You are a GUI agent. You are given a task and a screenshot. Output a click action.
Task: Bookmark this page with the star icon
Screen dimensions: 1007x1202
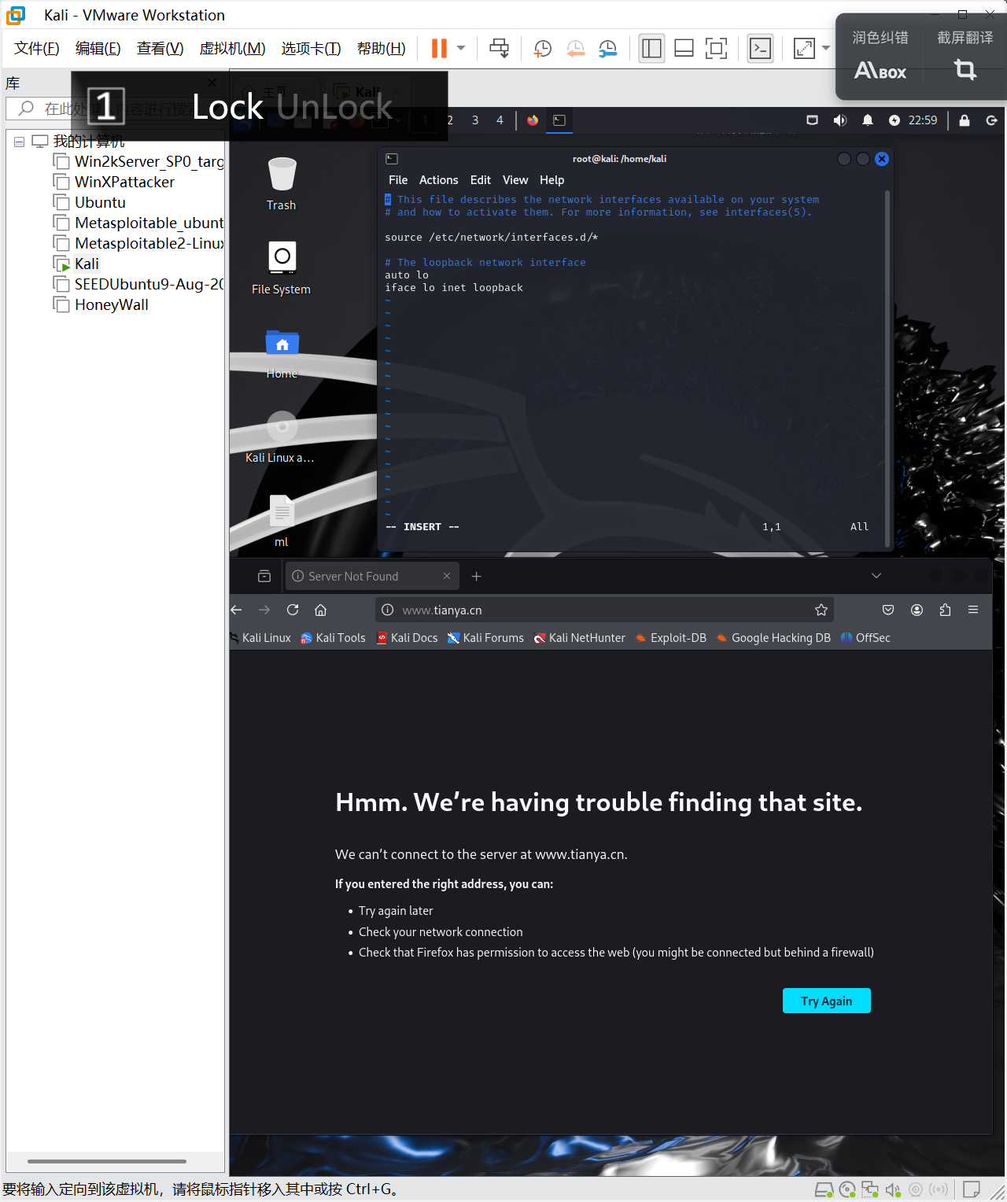point(821,610)
